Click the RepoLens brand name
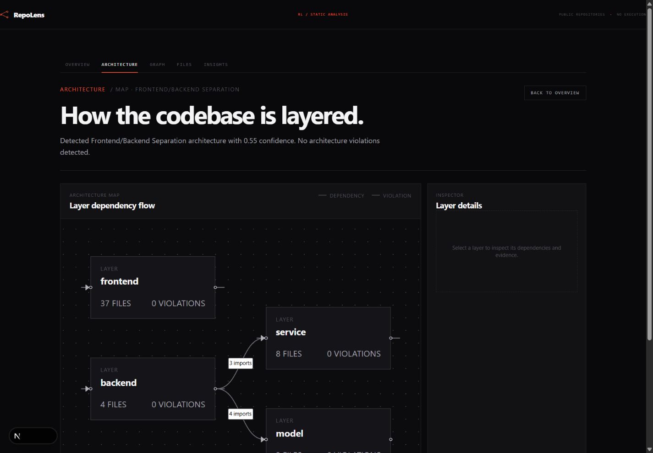653x453 pixels. coord(29,15)
